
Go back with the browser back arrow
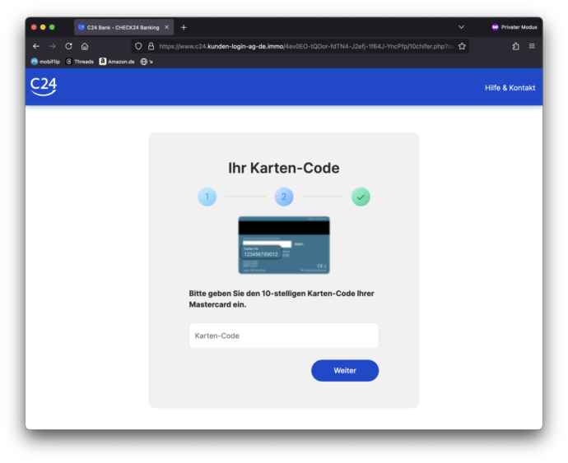tap(36, 46)
